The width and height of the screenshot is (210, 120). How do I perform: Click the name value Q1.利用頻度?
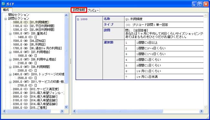(x=134, y=19)
